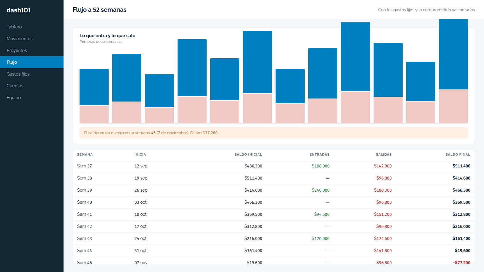This screenshot has width=484, height=272.
Task: Select the Sem 37 table row
Action: pyautogui.click(x=274, y=166)
